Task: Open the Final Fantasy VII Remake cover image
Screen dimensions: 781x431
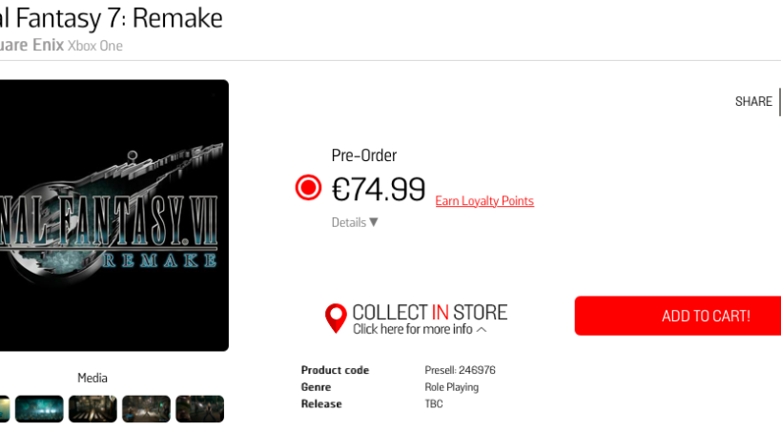Action: 113,215
